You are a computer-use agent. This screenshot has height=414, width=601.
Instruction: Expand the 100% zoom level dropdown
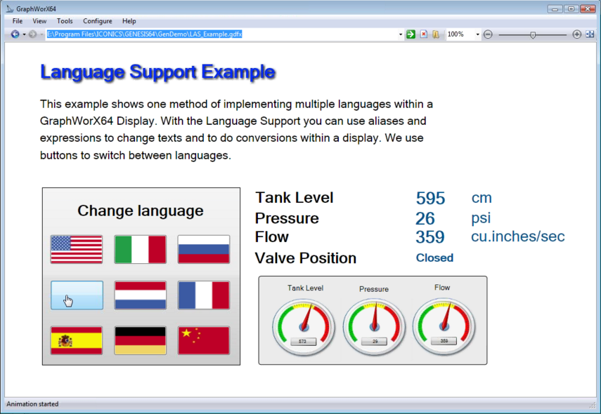477,34
